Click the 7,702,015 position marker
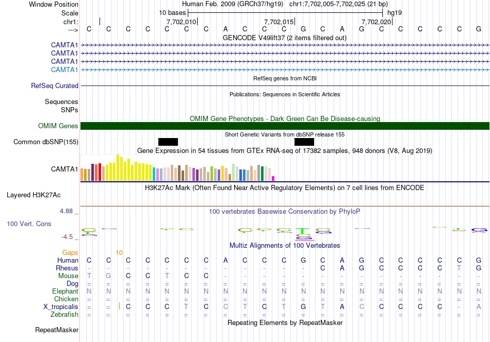 click(x=279, y=22)
